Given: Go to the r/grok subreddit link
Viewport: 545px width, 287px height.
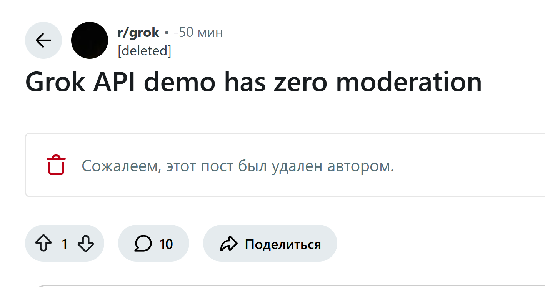Looking at the screenshot, I should [x=138, y=33].
